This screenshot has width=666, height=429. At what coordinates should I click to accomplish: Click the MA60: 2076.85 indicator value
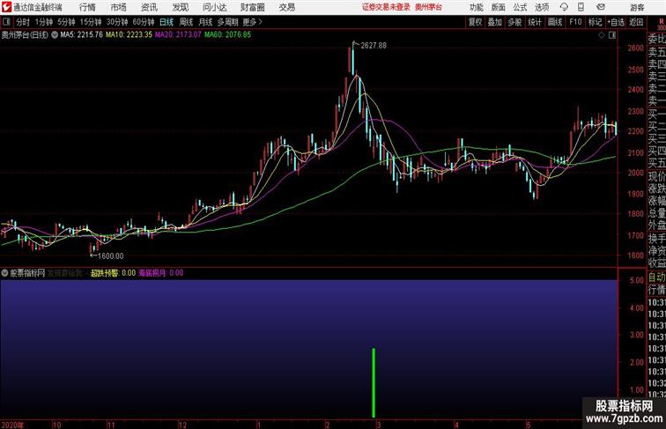(x=227, y=35)
